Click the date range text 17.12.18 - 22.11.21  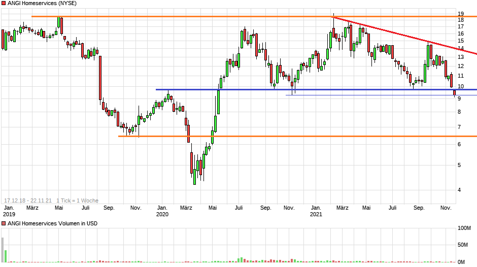[28, 201]
